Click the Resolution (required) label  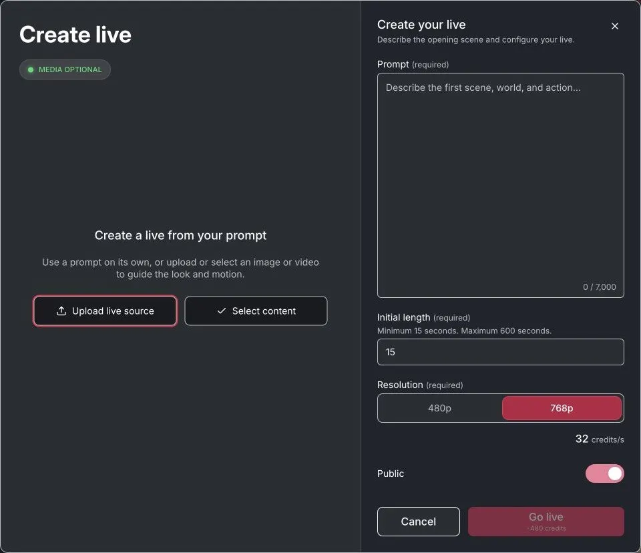point(420,385)
